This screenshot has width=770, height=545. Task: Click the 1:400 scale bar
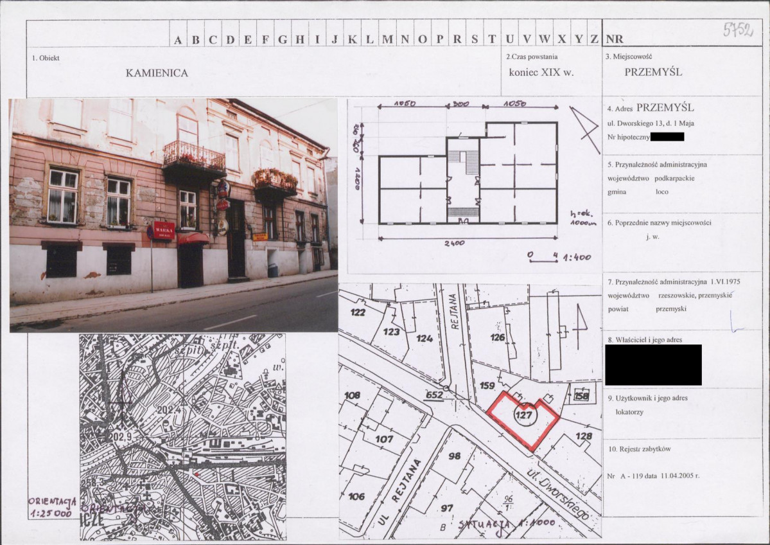point(559,257)
